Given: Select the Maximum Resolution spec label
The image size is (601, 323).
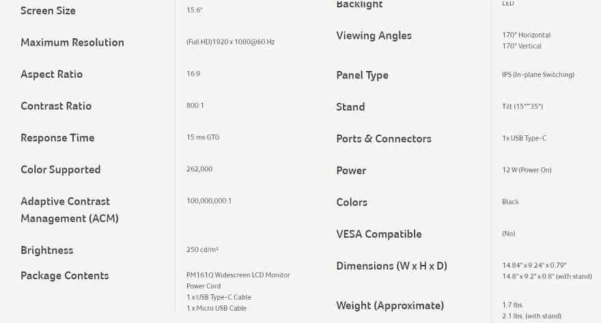Looking at the screenshot, I should click(x=72, y=42).
